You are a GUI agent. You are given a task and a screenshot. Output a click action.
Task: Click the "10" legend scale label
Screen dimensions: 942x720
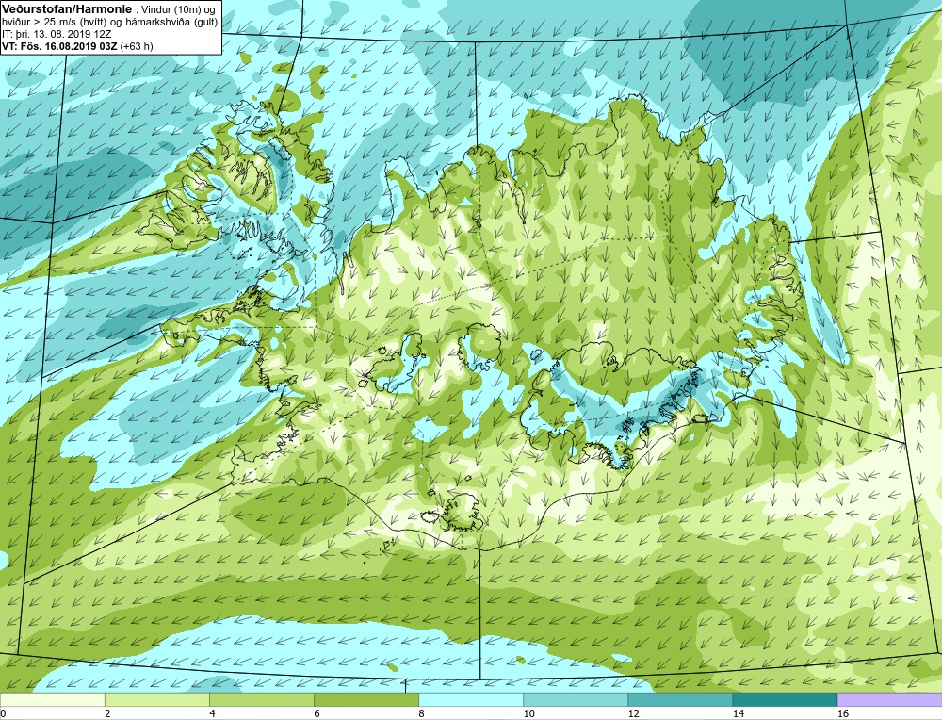tap(528, 713)
